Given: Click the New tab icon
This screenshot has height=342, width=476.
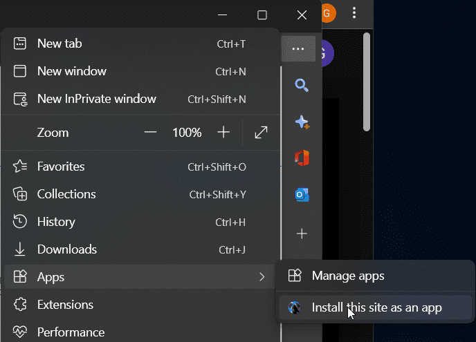Looking at the screenshot, I should (20, 44).
